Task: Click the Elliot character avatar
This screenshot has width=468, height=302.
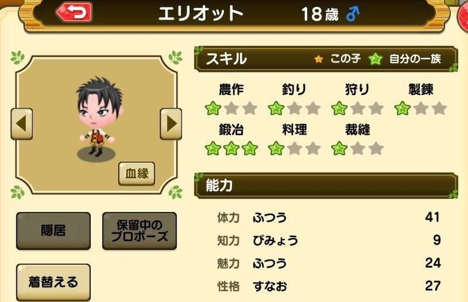Action: point(98,118)
